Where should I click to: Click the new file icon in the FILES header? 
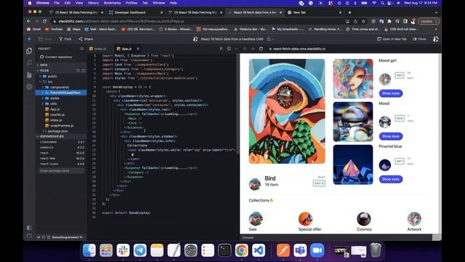[78, 71]
